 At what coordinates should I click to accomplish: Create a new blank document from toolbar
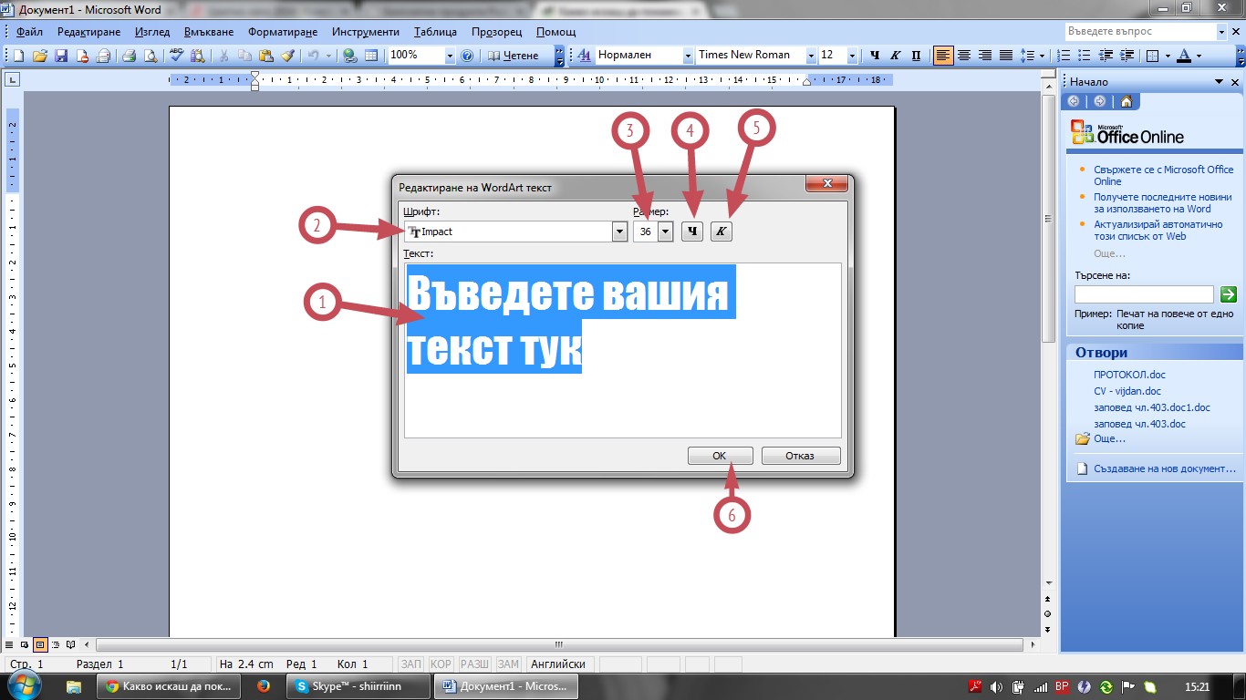[18, 56]
